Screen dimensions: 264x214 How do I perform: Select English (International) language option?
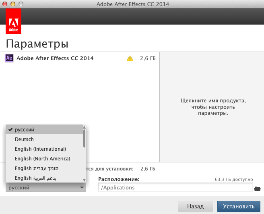pyautogui.click(x=44, y=149)
